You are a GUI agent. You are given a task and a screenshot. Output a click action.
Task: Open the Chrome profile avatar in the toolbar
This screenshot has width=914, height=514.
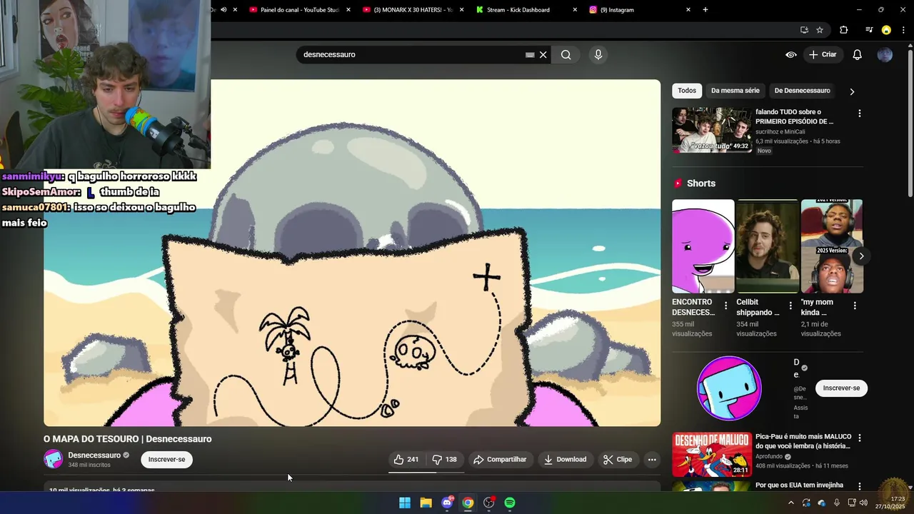tap(886, 30)
